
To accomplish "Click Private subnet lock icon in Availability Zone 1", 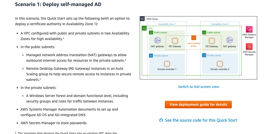I will pyautogui.click(x=151, y=56).
